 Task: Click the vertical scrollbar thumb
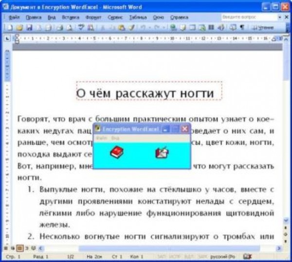click(x=286, y=61)
